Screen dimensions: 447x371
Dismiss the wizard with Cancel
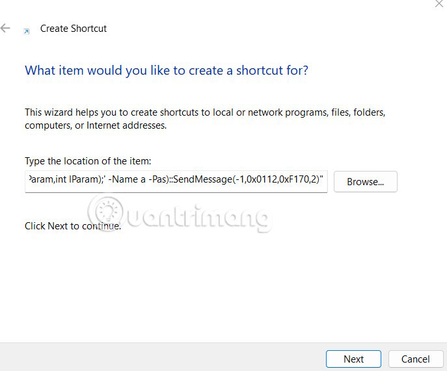pyautogui.click(x=415, y=359)
